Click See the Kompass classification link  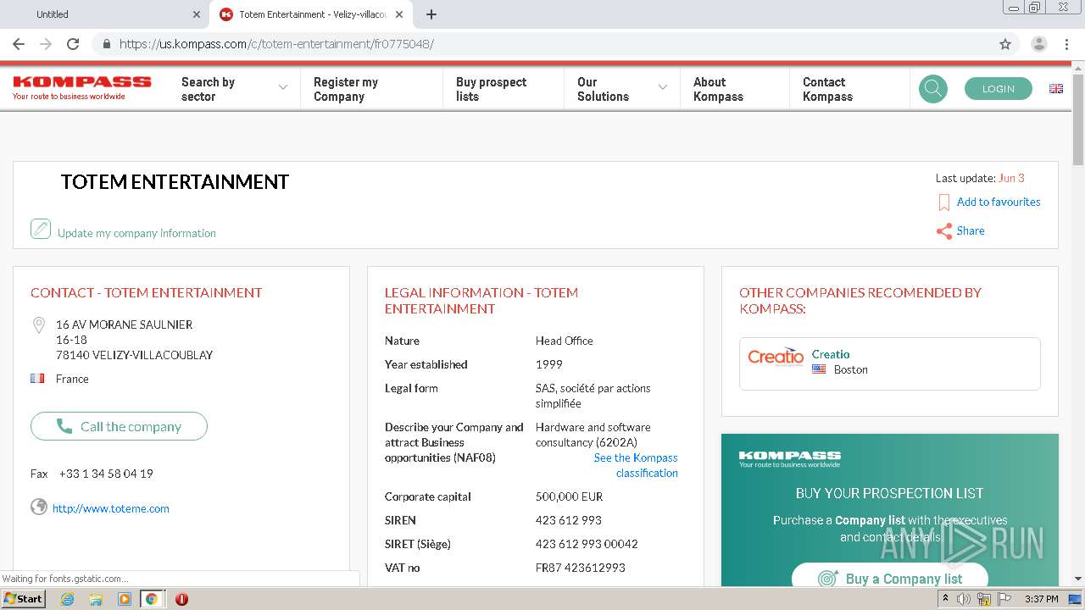636,465
